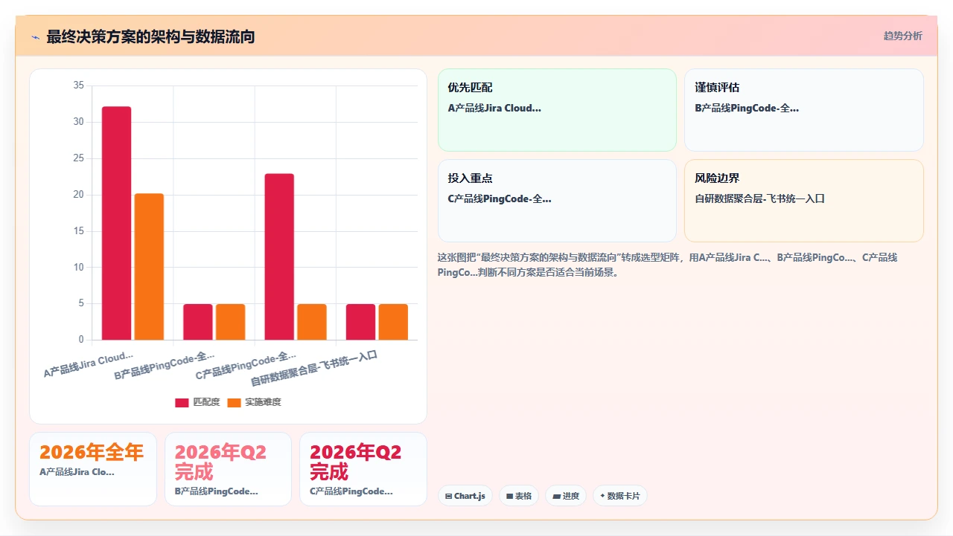Click the 进度 tag chip

point(566,496)
